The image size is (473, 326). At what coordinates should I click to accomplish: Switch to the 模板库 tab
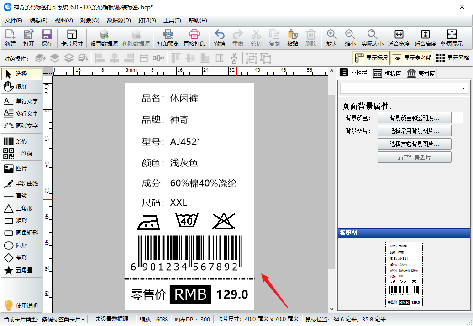click(387, 73)
